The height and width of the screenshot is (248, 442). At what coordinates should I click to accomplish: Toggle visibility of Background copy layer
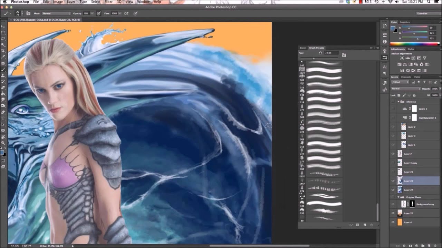pyautogui.click(x=393, y=204)
